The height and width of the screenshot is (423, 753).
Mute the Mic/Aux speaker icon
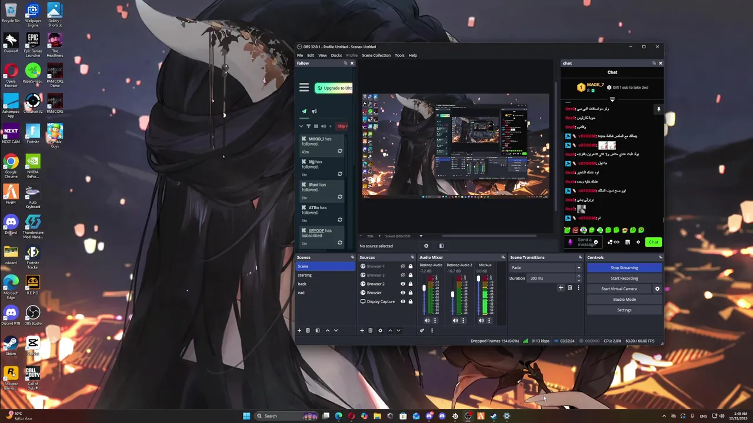pyautogui.click(x=481, y=320)
